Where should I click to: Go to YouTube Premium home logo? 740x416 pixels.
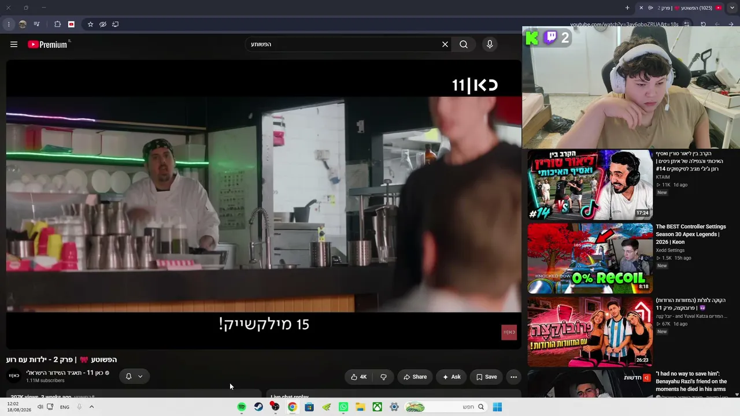point(48,44)
